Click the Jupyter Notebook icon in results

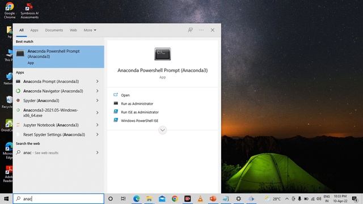(18, 125)
